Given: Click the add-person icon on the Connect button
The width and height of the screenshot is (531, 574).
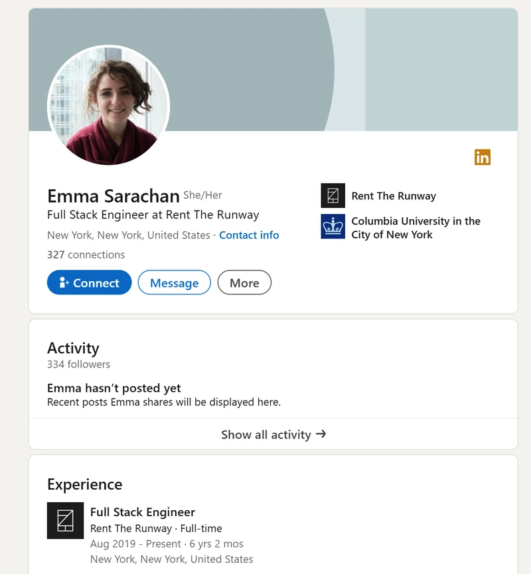Looking at the screenshot, I should (64, 283).
